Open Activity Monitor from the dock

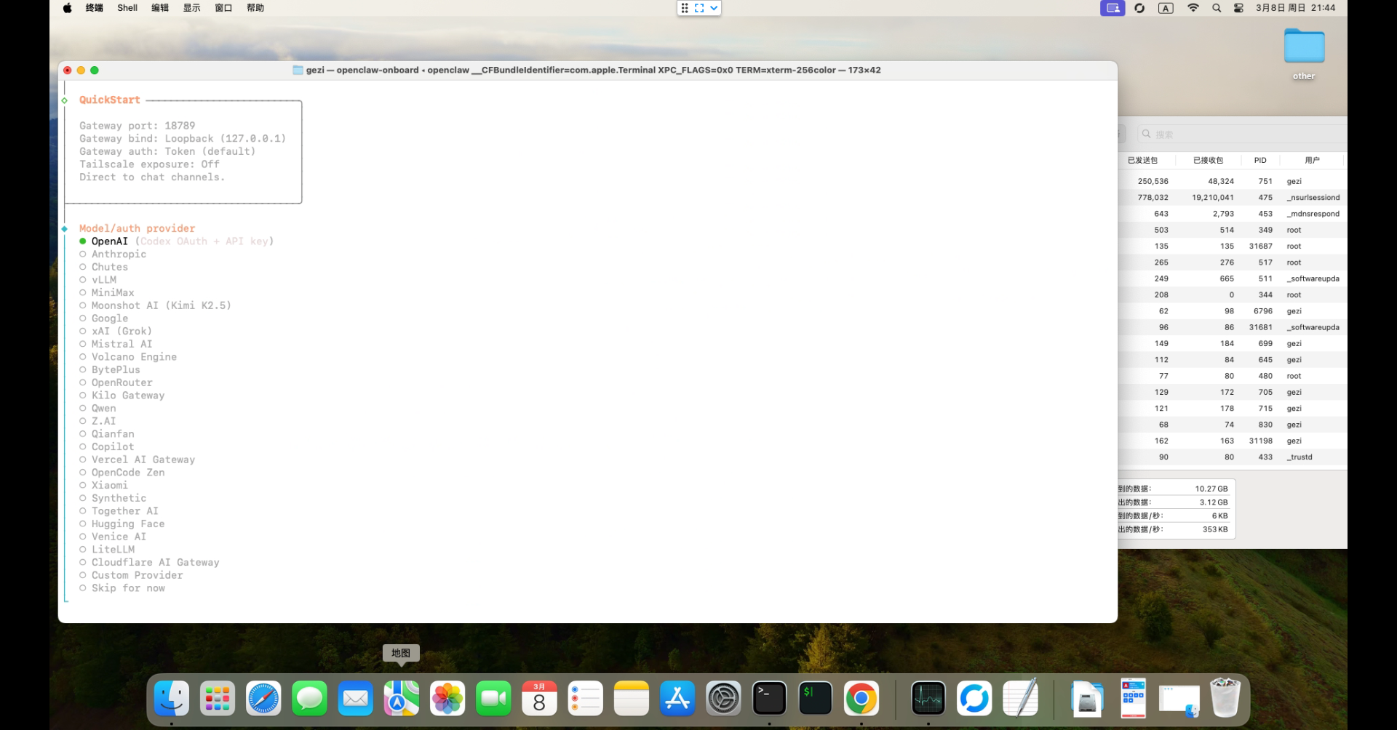pos(928,699)
